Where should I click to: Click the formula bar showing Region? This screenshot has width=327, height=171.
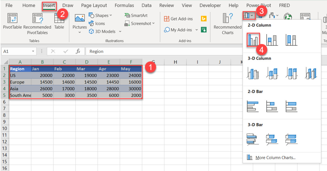click(164, 51)
